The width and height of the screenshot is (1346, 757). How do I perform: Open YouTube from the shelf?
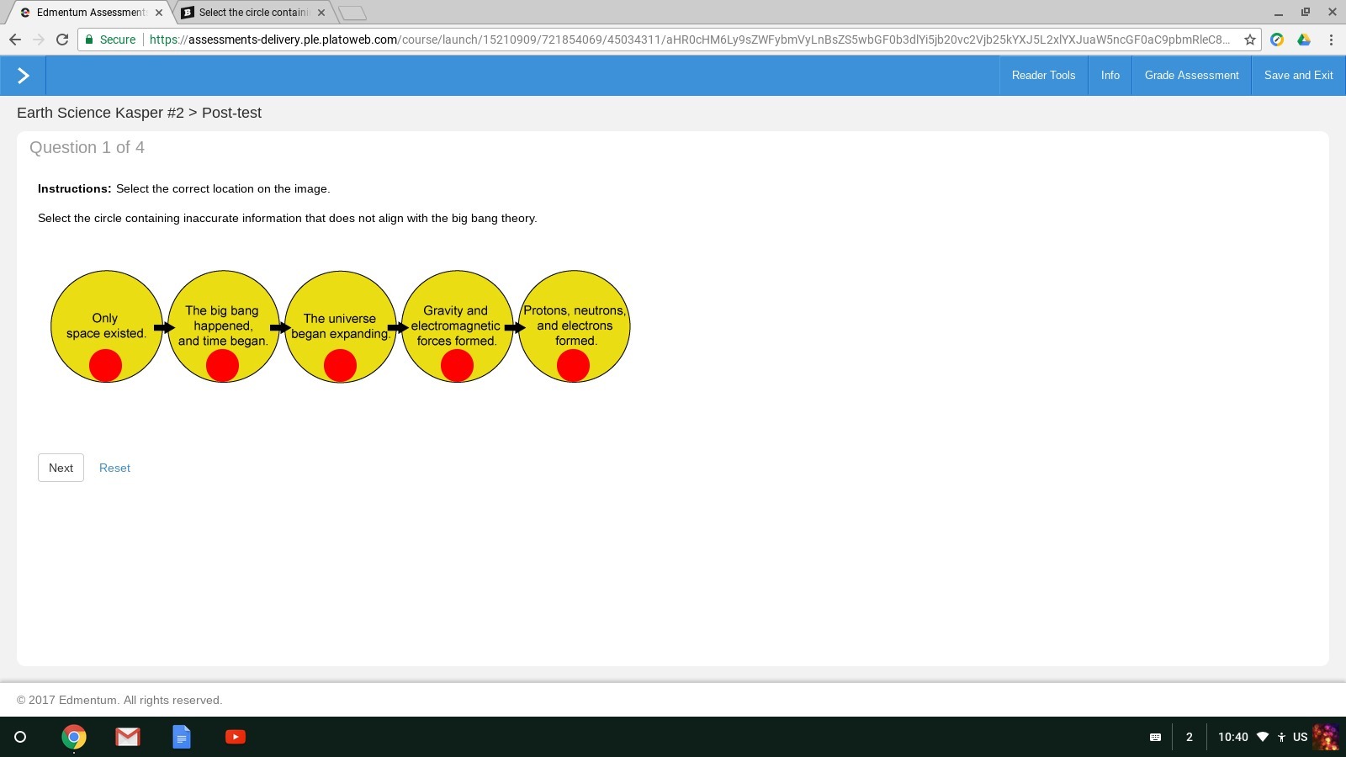click(236, 737)
